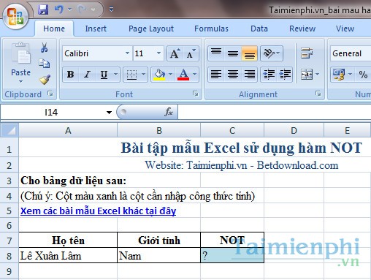Toggle italic formatting
The height and width of the screenshot is (280, 371).
(x=87, y=75)
